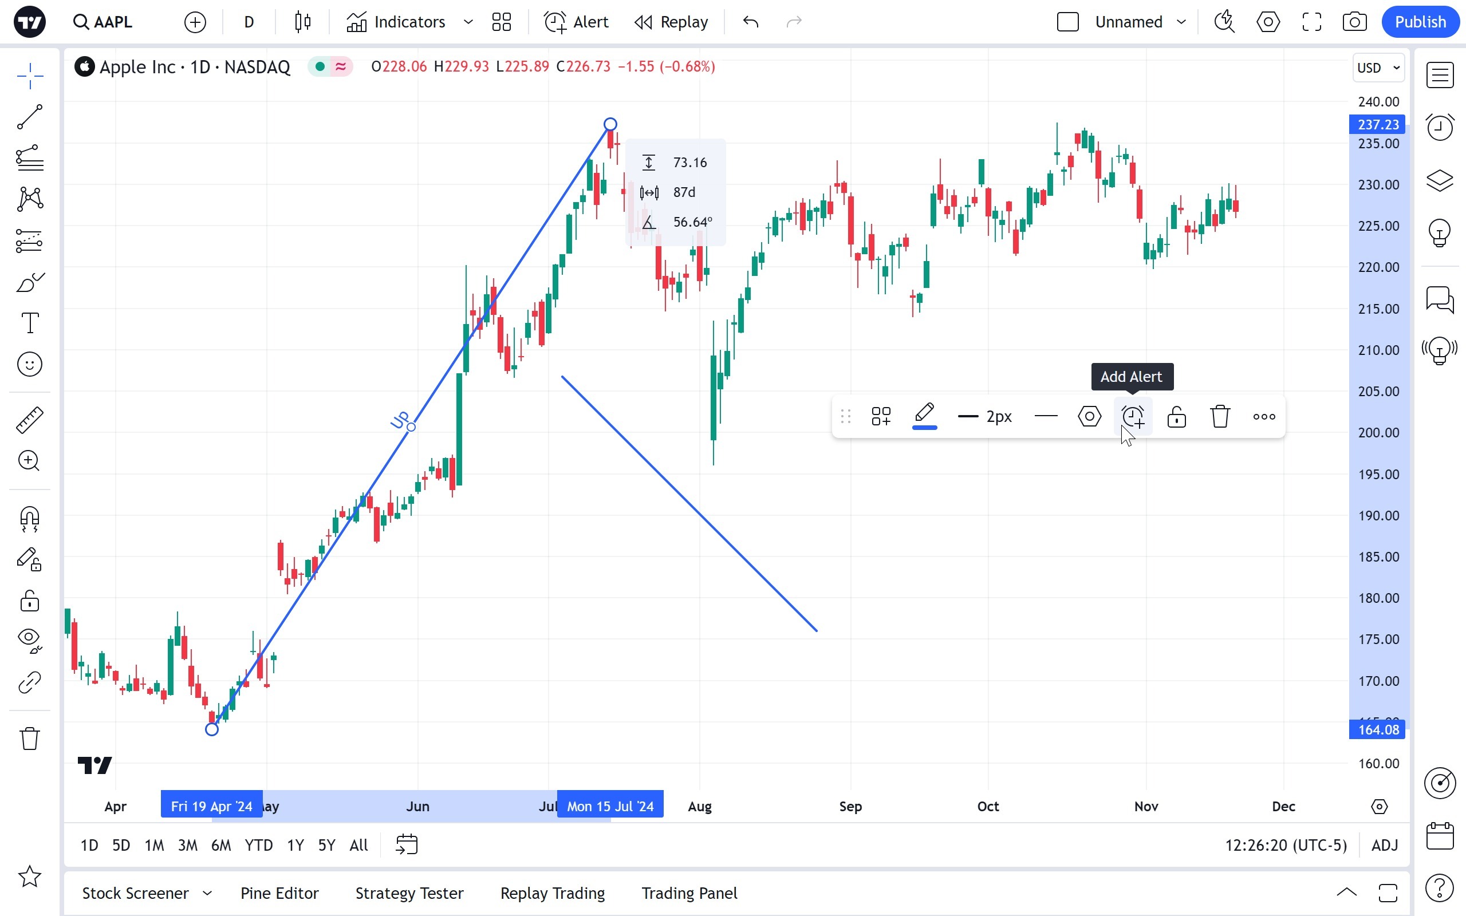1466x916 pixels.
Task: Open the Strategy Tester tab
Action: pos(409,893)
